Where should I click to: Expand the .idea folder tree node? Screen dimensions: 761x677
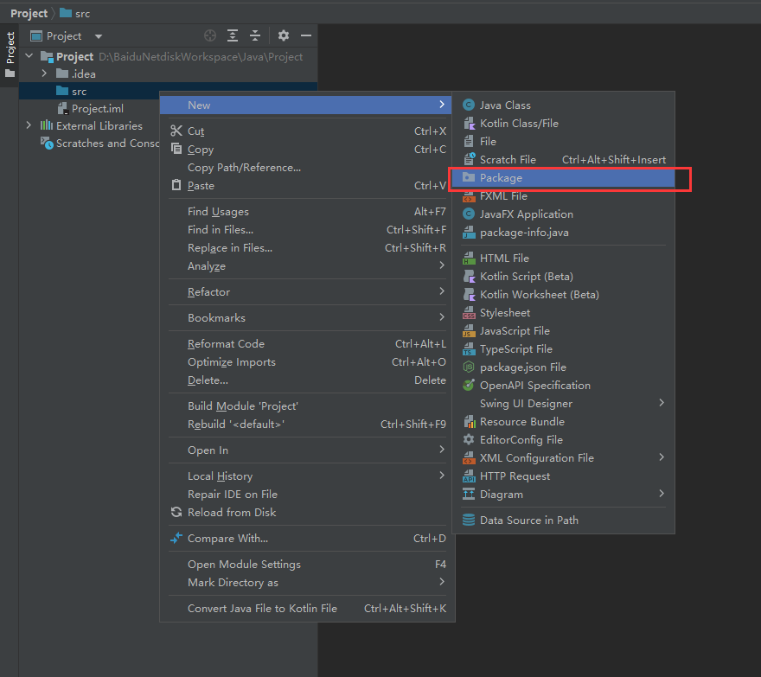pyautogui.click(x=44, y=73)
